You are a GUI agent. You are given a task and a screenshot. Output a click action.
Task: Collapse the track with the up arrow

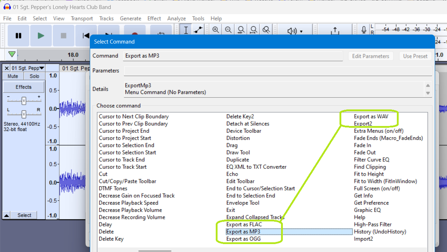(x=6, y=215)
